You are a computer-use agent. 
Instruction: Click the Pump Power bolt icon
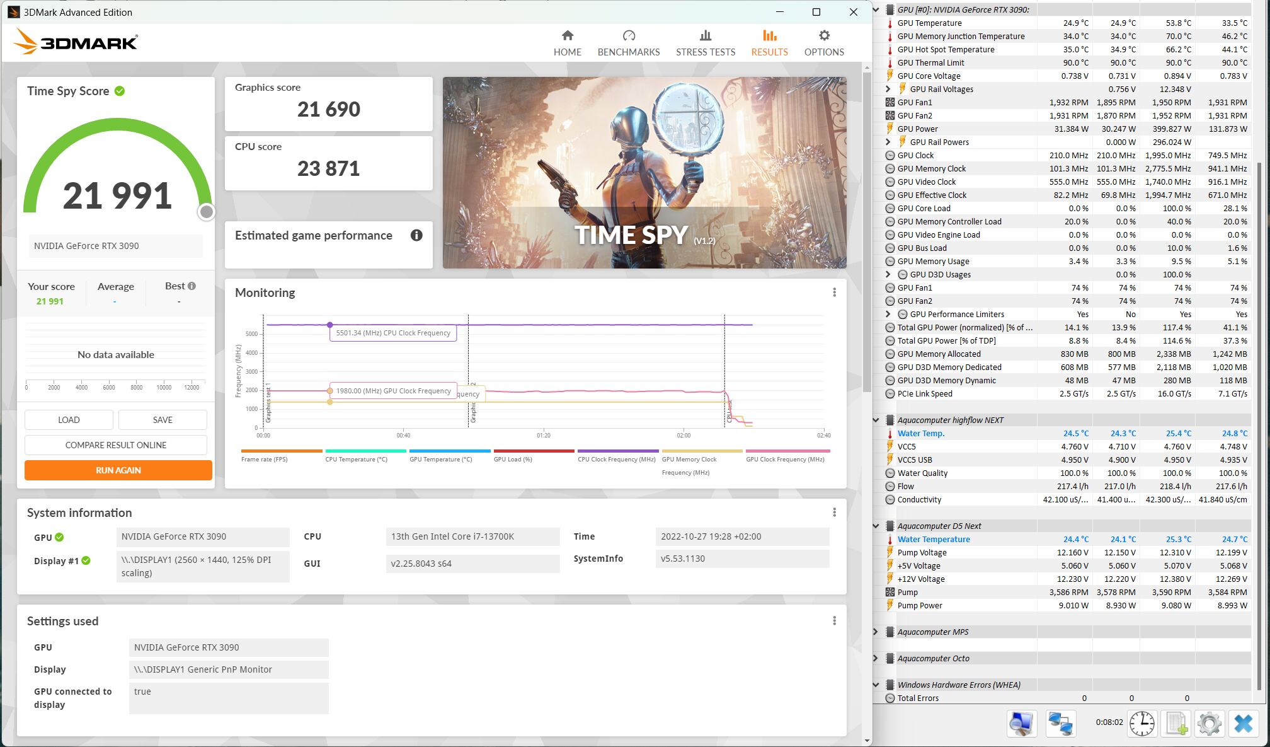click(x=890, y=605)
